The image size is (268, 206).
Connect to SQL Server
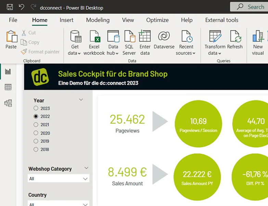click(x=129, y=43)
